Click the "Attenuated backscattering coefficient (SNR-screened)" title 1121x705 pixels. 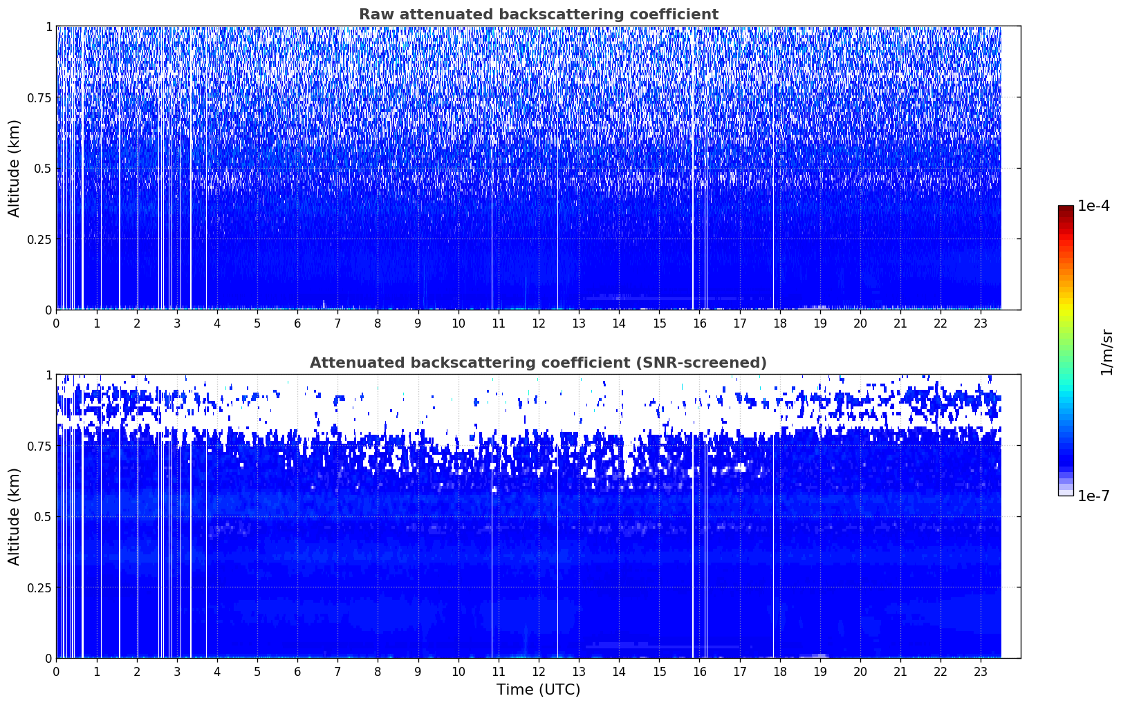[x=538, y=363]
